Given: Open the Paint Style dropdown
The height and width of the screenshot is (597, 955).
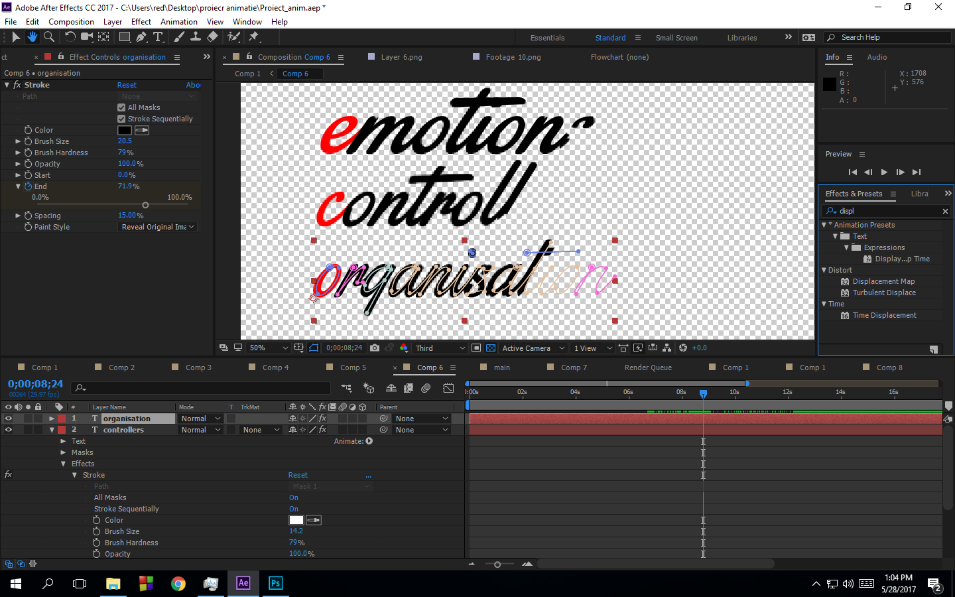Looking at the screenshot, I should click(x=158, y=227).
